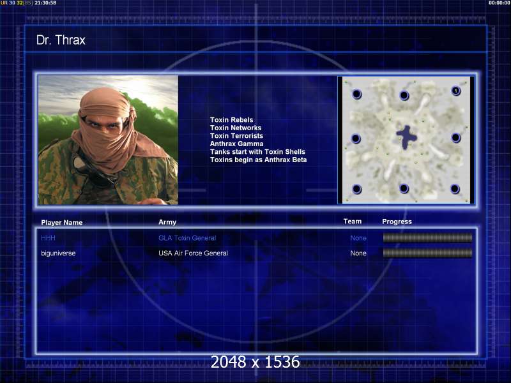
Task: Click the 00:00:00 timer readout
Action: point(500,3)
